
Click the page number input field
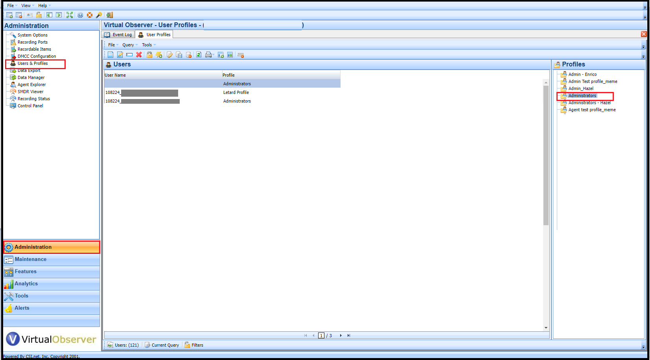coord(321,336)
